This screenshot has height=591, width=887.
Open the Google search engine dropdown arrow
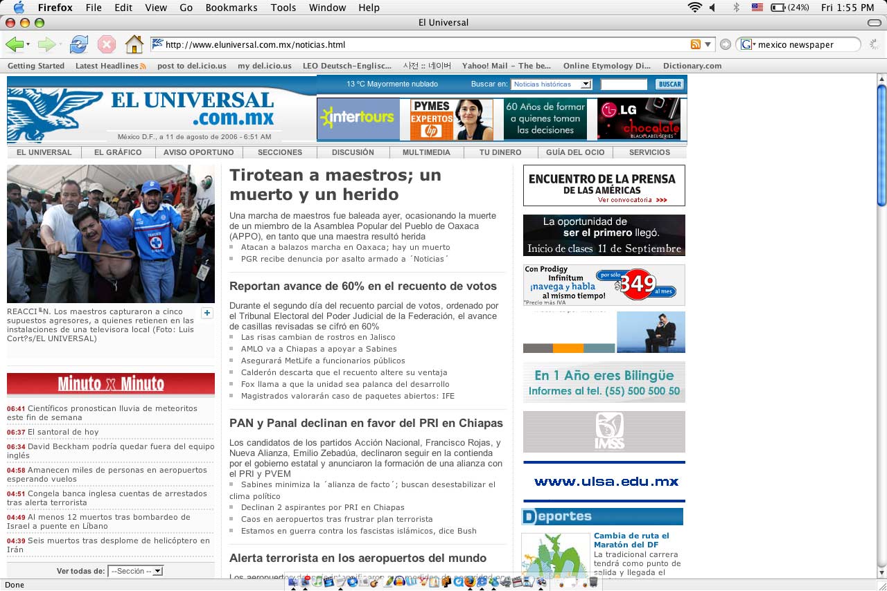tap(755, 43)
